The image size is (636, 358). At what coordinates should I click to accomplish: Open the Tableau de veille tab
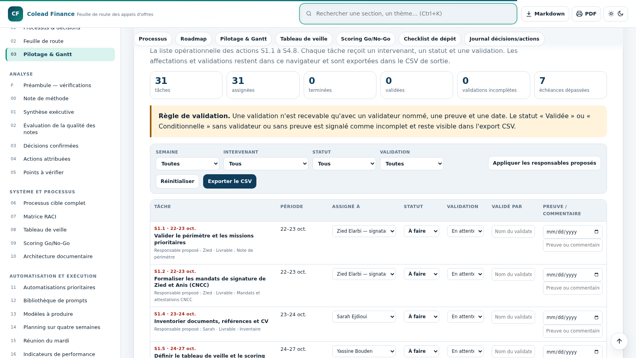(304, 39)
